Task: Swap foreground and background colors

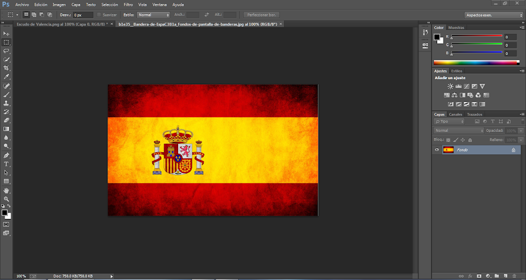Action: click(9, 206)
